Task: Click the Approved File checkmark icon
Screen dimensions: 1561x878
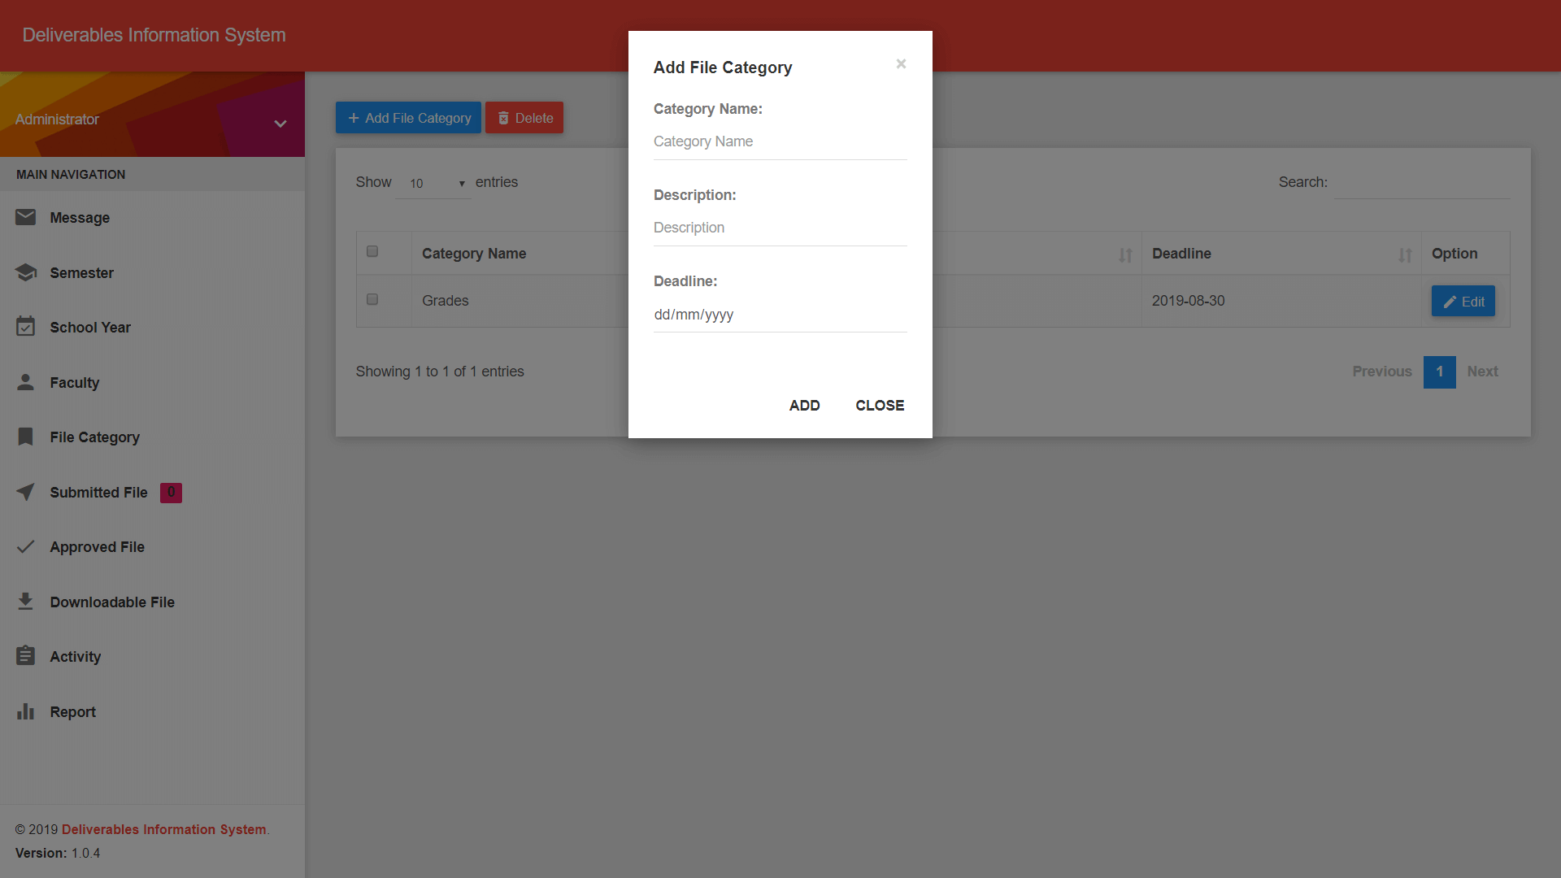Action: [x=25, y=546]
